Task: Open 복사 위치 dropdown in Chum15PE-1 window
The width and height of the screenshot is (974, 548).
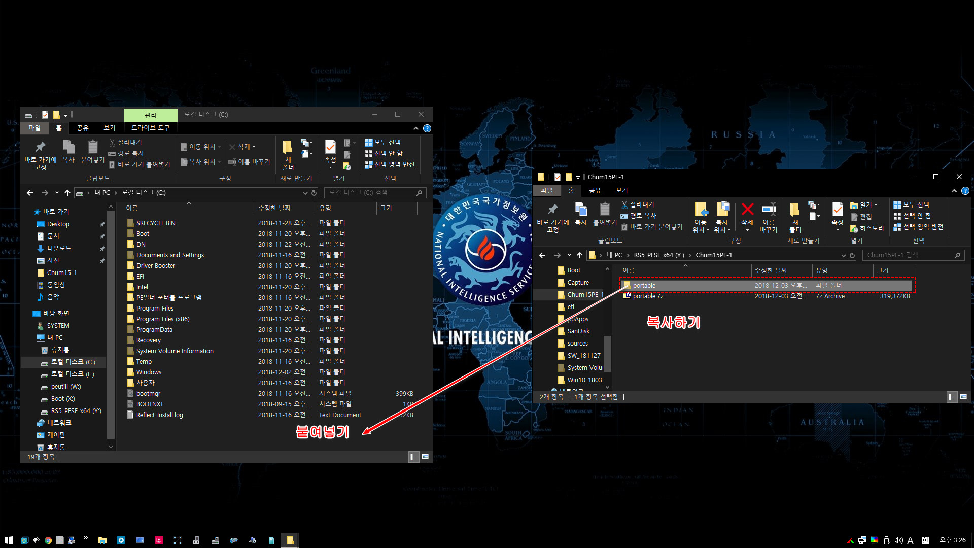Action: (x=722, y=217)
